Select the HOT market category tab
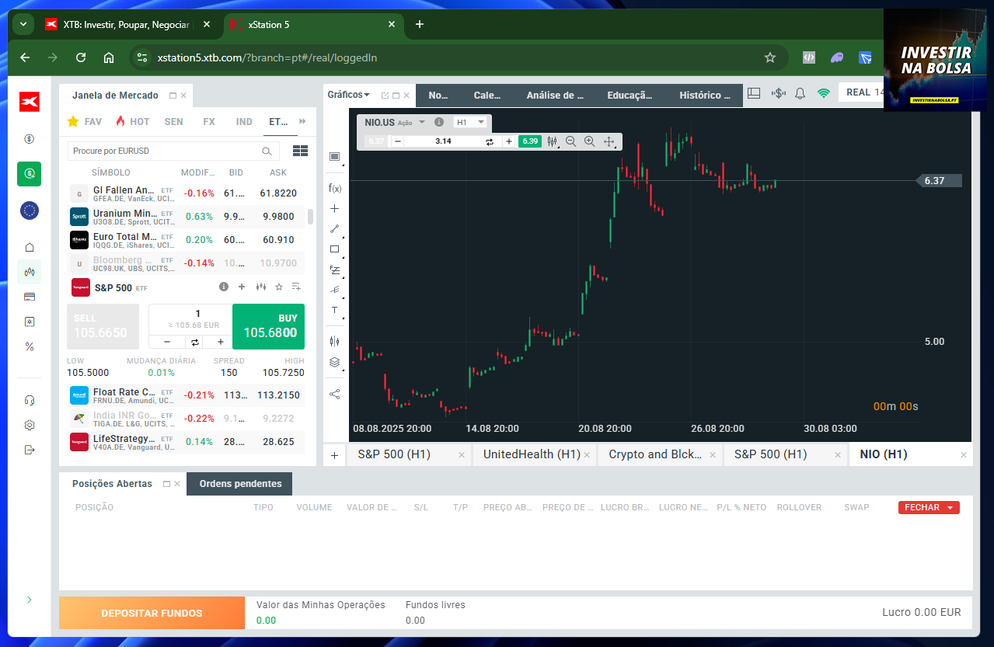Viewport: 994px width, 647px height. click(x=132, y=122)
